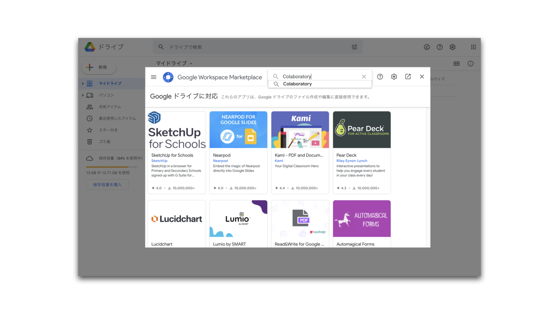Viewport: 559px width, 314px height.
Task: Open Marketplace settings gear
Action: click(x=394, y=76)
